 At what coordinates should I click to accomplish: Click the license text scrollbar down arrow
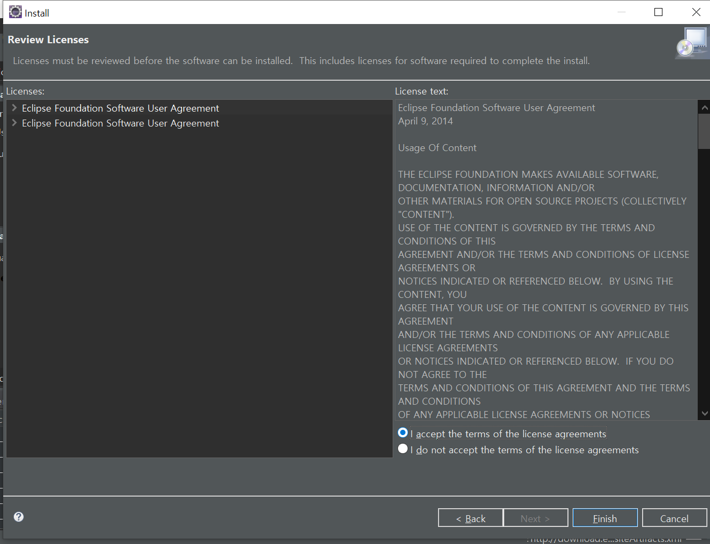pyautogui.click(x=704, y=413)
